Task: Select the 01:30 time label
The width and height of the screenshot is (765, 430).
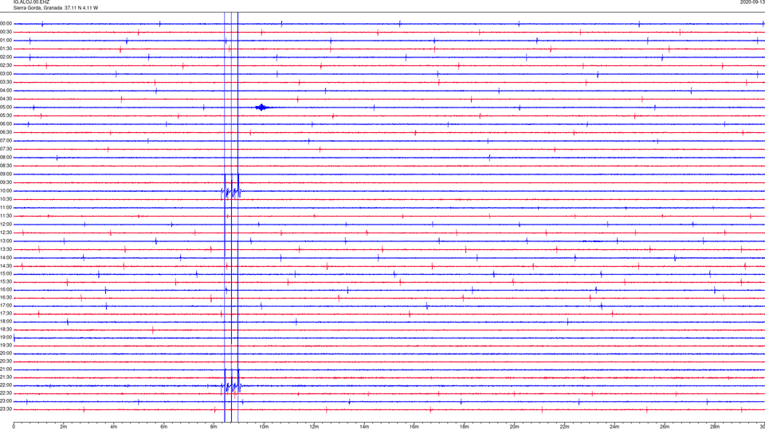Action: pos(6,49)
